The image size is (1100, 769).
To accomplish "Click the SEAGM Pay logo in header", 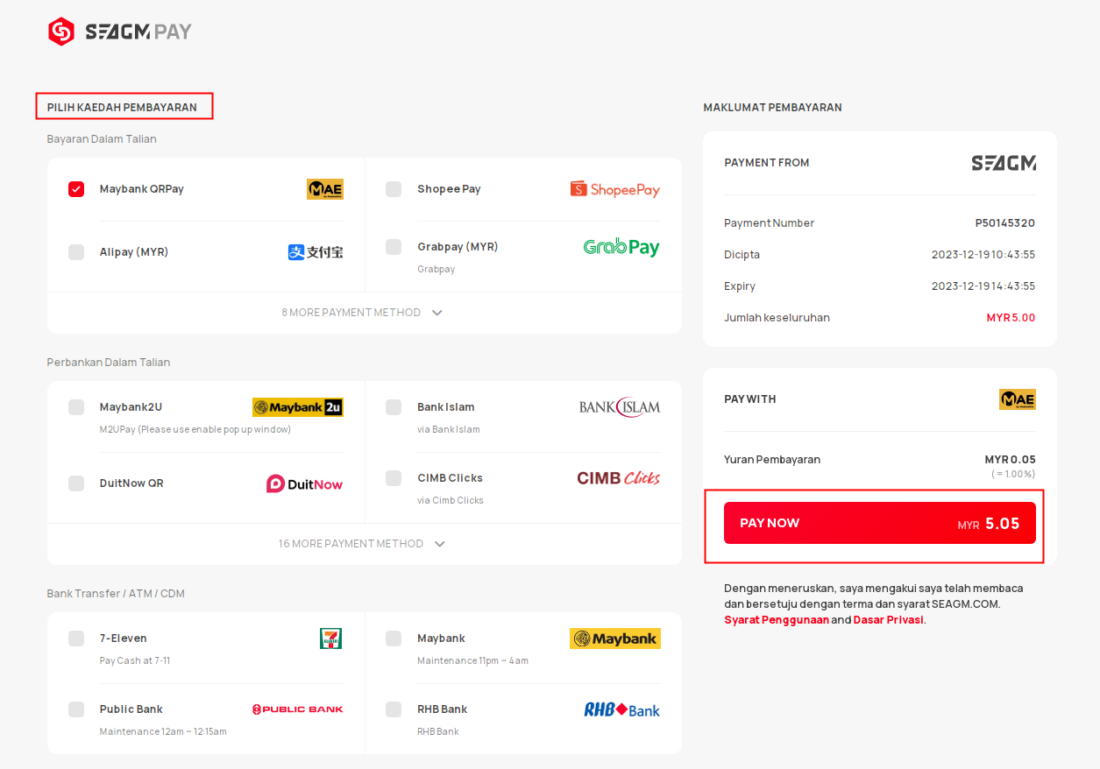I will [119, 32].
